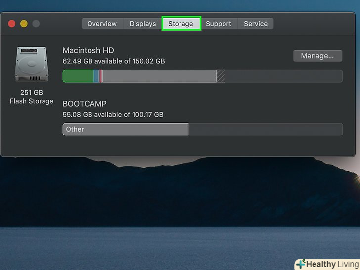
Task: Open the Service tab
Action: (256, 24)
